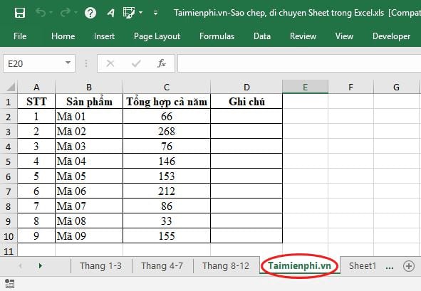Click the Undo arrow icon

(x=41, y=12)
